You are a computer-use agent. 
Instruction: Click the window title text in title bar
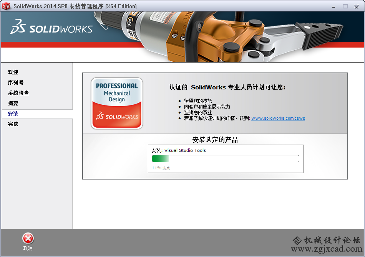[75, 6]
